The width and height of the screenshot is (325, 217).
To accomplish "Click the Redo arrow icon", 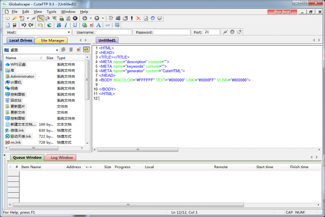I will [x=31, y=25].
